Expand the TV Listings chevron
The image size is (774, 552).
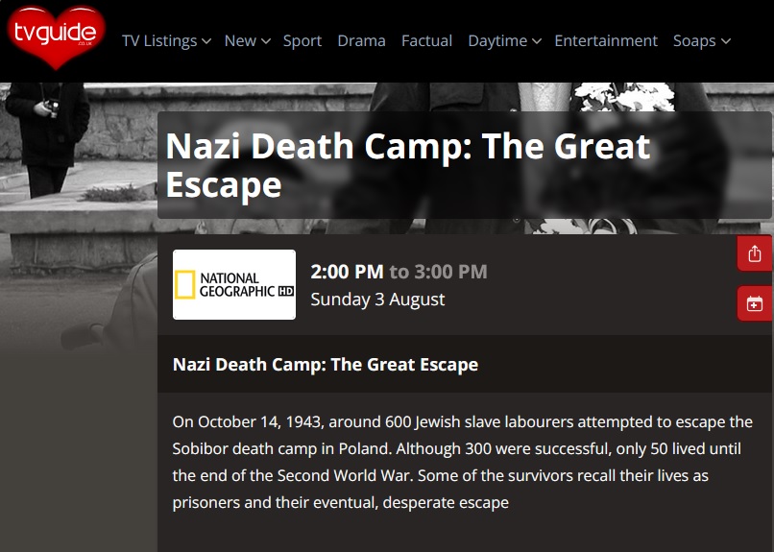click(x=206, y=41)
